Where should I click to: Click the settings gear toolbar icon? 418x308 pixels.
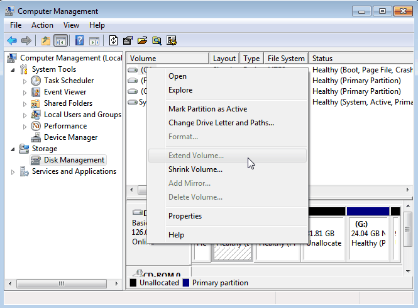(x=172, y=40)
